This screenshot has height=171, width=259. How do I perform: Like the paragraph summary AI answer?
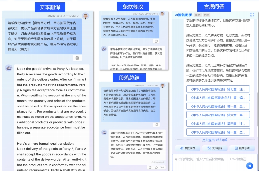156,167
